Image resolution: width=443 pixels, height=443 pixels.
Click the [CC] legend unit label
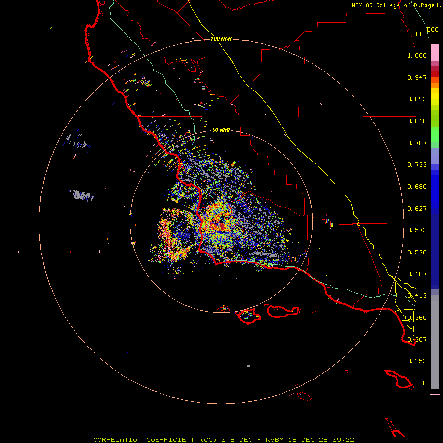pyautogui.click(x=420, y=34)
